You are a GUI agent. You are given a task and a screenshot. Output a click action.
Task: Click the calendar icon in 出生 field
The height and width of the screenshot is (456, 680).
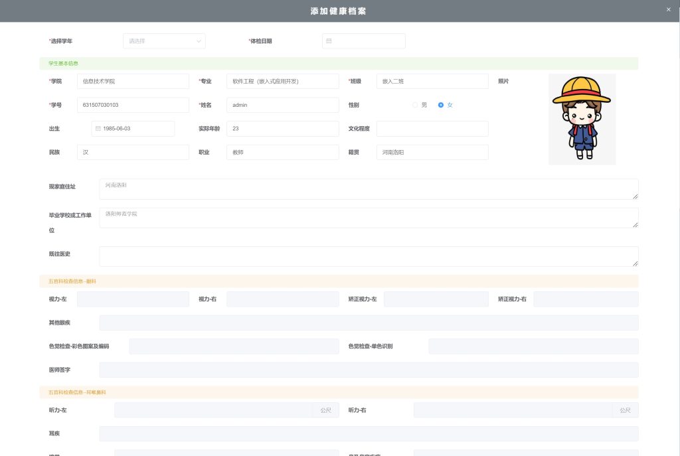pyautogui.click(x=98, y=129)
